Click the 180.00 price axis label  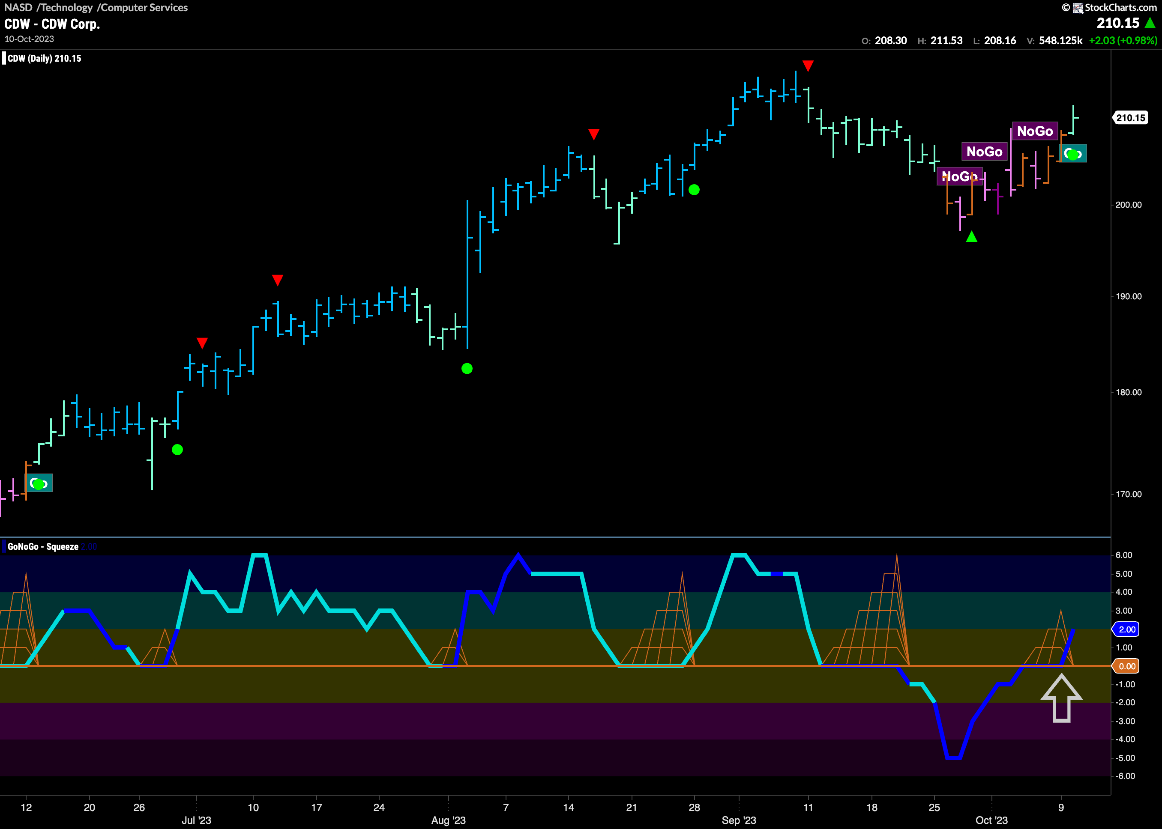click(1128, 393)
